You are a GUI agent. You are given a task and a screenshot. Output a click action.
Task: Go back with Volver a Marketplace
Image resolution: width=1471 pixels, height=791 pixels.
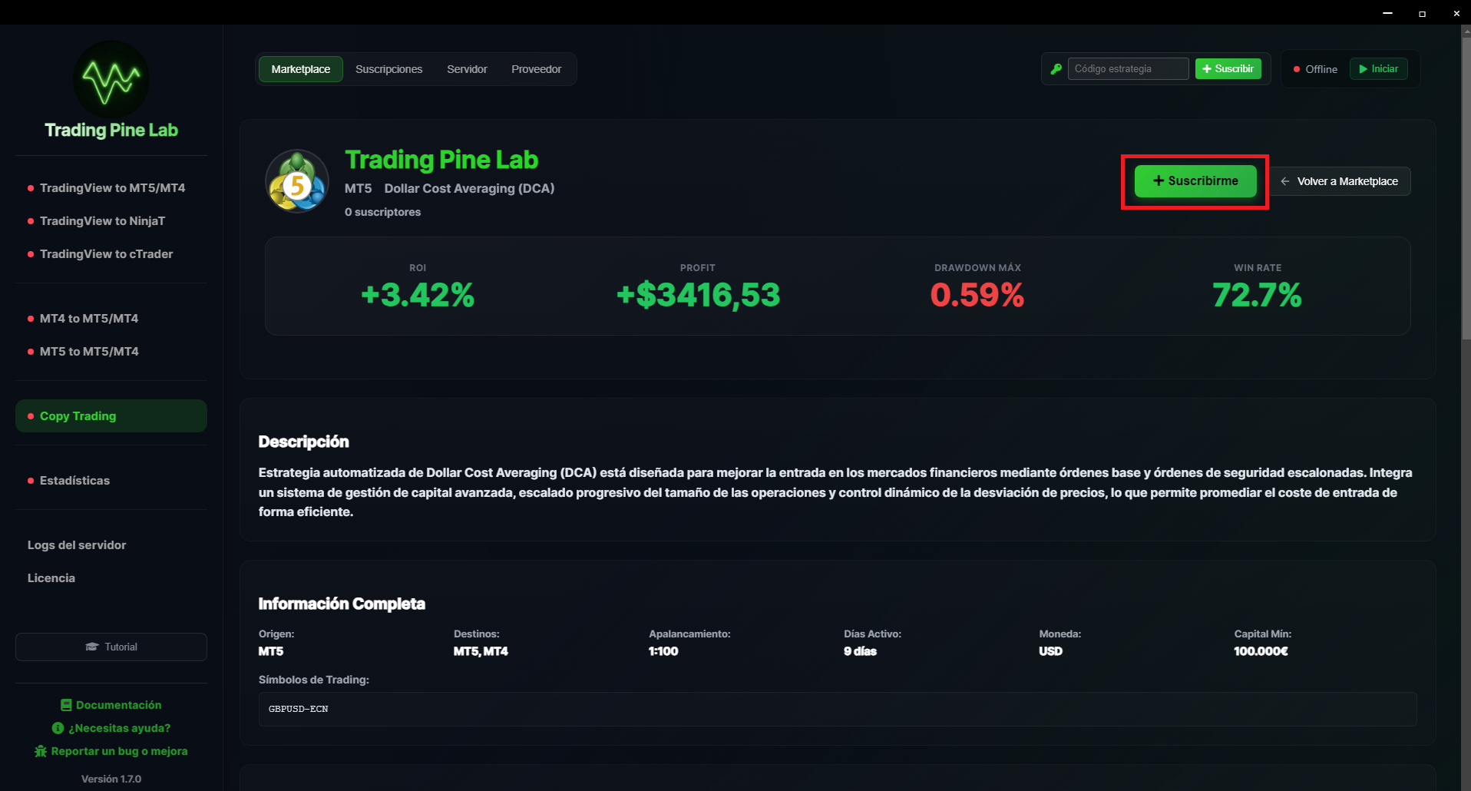tap(1339, 181)
